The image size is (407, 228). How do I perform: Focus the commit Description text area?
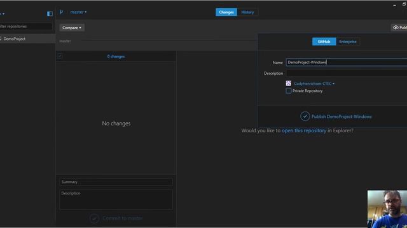(116, 199)
